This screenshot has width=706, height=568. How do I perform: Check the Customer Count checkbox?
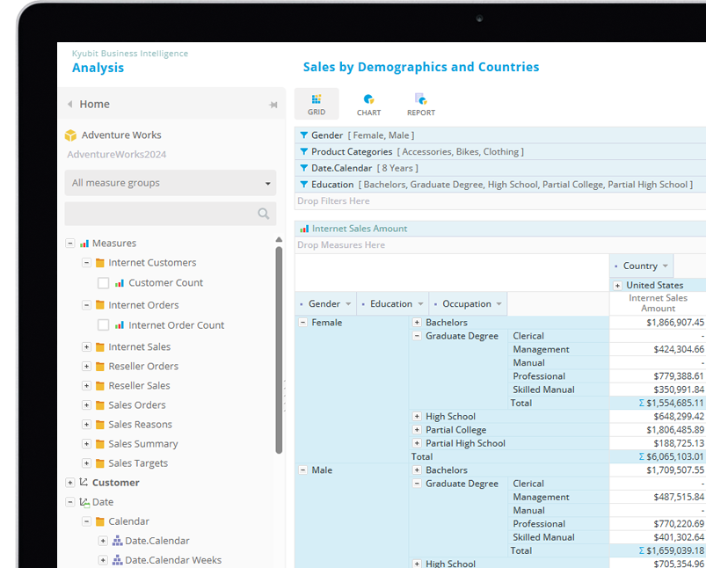tap(102, 281)
